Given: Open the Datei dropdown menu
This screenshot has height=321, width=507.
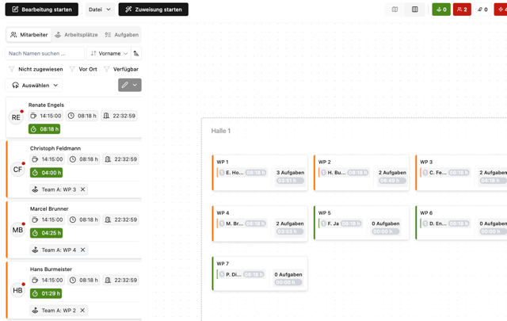Looking at the screenshot, I should point(100,10).
